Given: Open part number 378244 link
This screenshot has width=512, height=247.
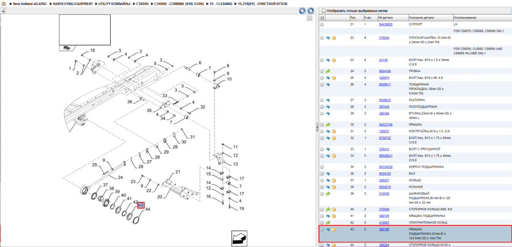Looking at the screenshot, I should pos(384,38).
